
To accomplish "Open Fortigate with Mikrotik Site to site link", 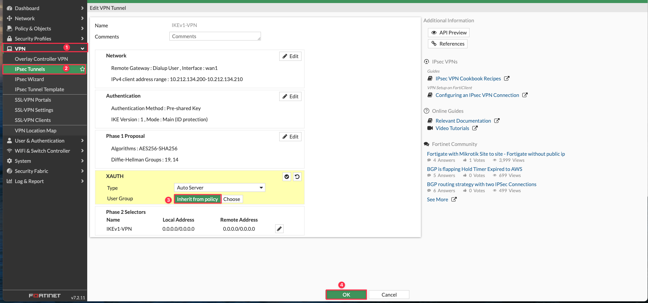I will coord(496,154).
